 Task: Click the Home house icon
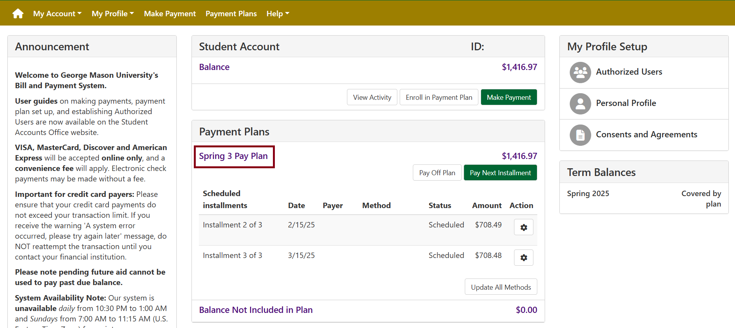point(18,14)
